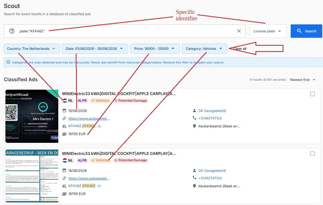Image resolution: width=323 pixels, height=205 pixels.
Task: Open the Date range filter dropdown
Action: (x=95, y=49)
